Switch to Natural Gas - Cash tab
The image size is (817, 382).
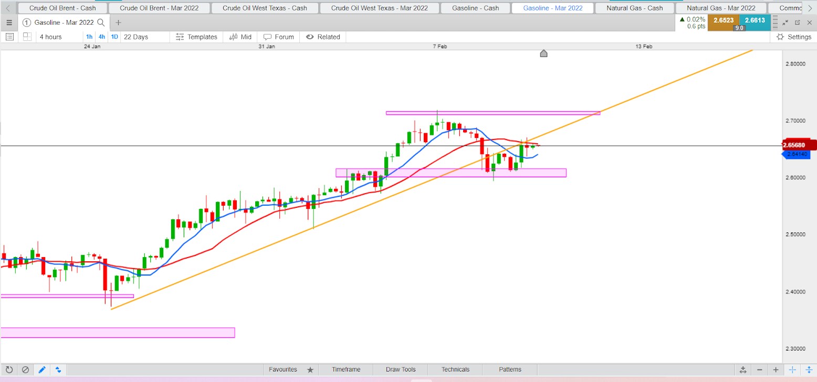[634, 8]
